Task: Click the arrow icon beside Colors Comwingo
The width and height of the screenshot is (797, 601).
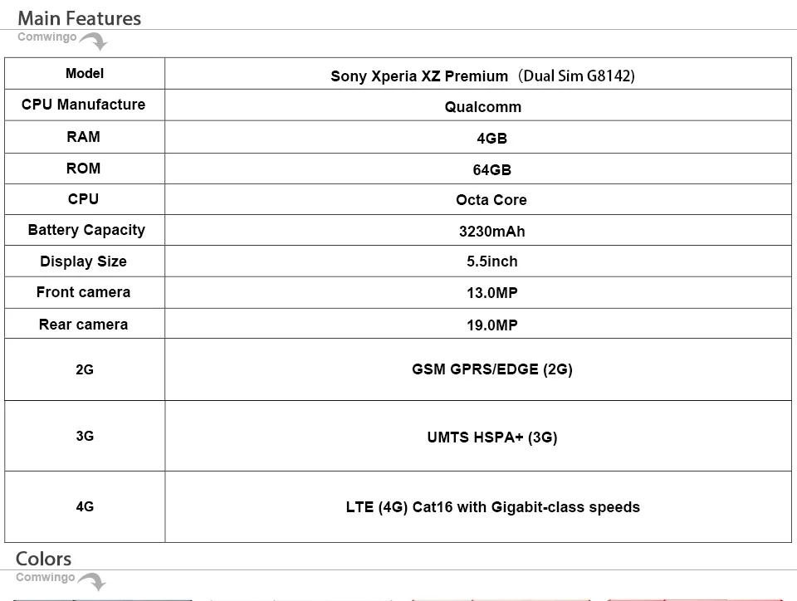Action: click(92, 582)
